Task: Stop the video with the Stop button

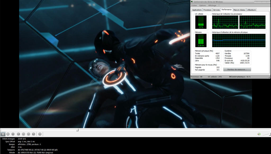Action: tap(13, 134)
